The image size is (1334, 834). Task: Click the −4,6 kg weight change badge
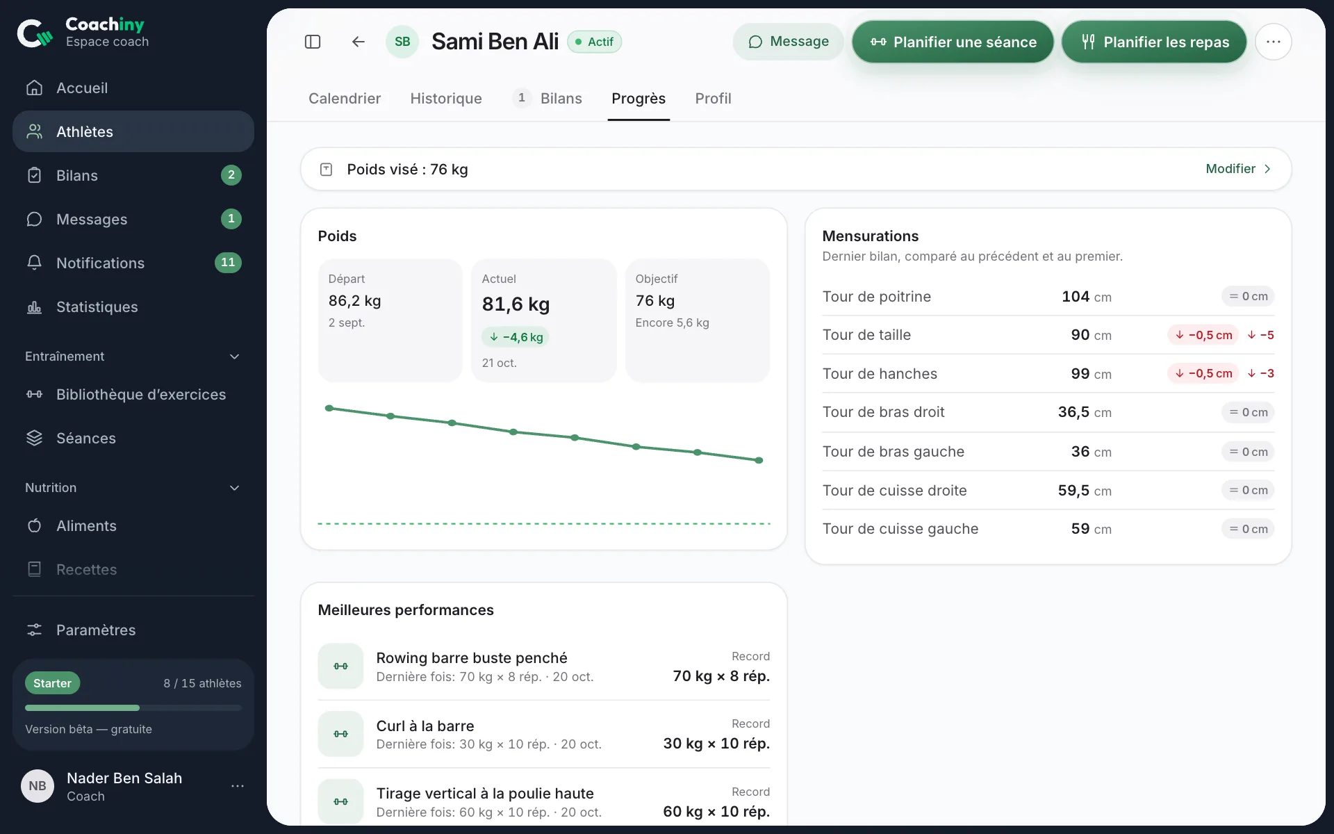(x=516, y=337)
